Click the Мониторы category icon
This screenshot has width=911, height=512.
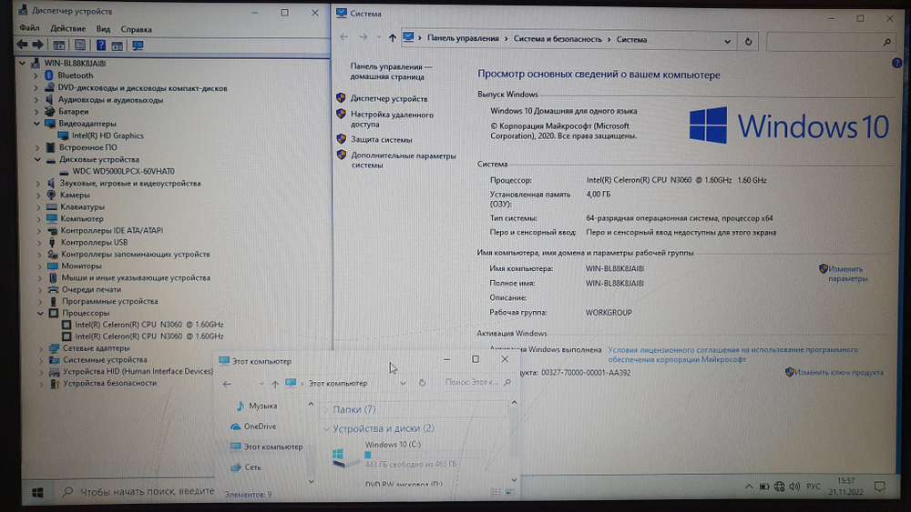click(52, 266)
